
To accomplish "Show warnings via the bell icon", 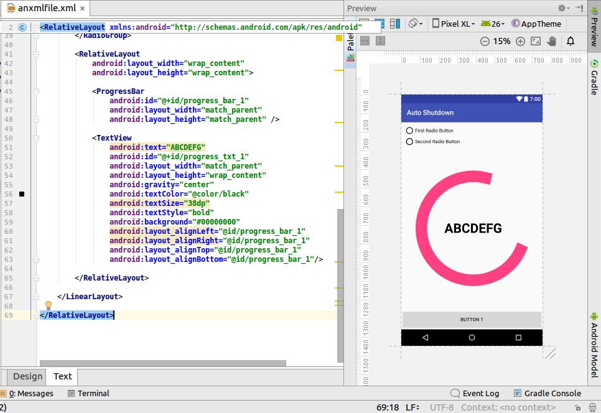I will click(571, 41).
